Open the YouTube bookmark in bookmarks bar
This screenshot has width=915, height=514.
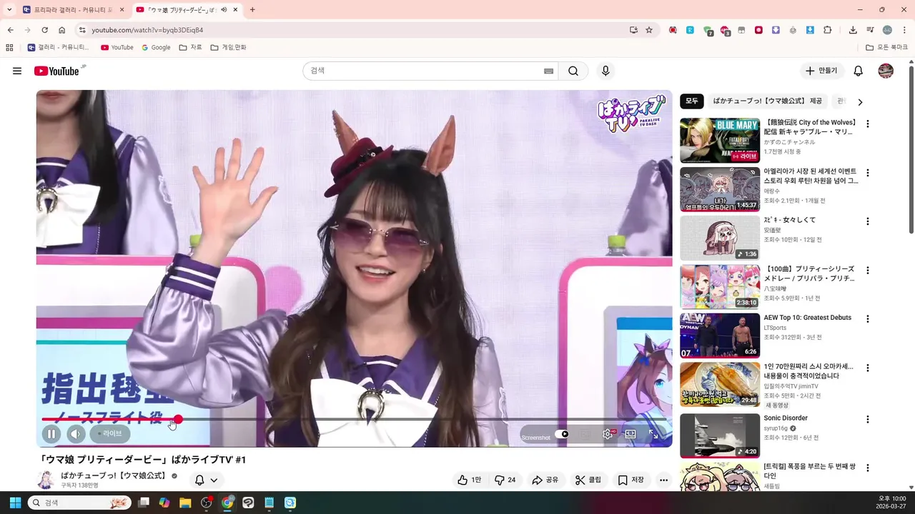(x=117, y=47)
